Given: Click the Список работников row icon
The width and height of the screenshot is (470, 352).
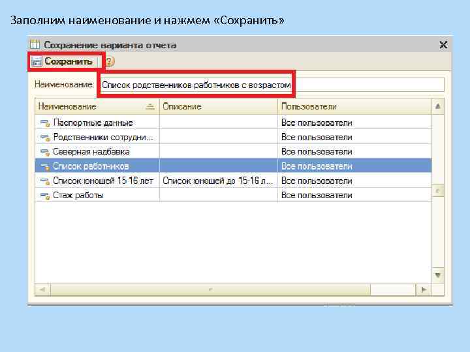Looking at the screenshot, I should 45,166.
